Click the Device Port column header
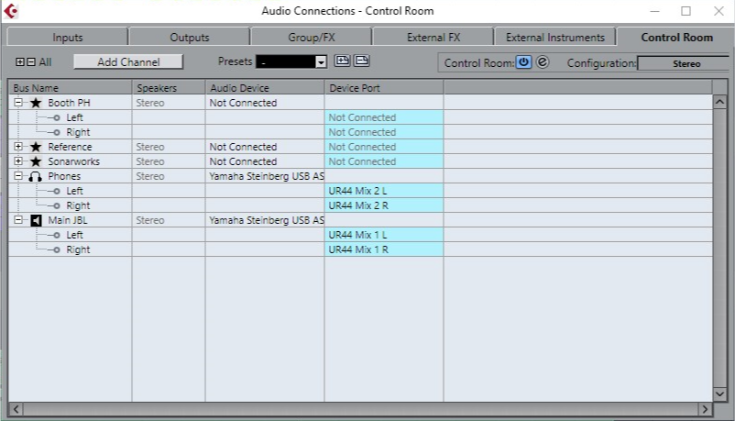Viewport: 735px width, 421px height. point(384,88)
